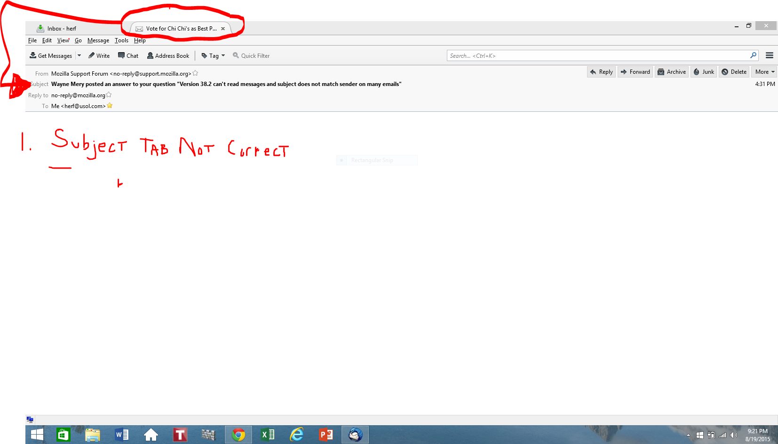
Task: Open the Tools menu
Action: (121, 40)
